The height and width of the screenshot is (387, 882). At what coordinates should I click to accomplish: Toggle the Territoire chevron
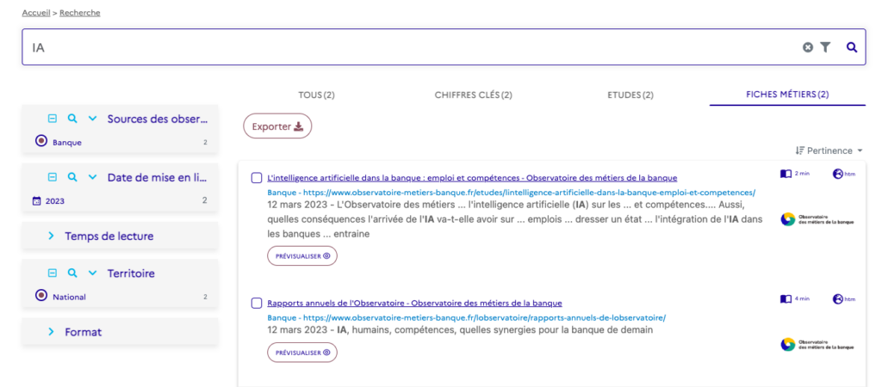pos(92,273)
